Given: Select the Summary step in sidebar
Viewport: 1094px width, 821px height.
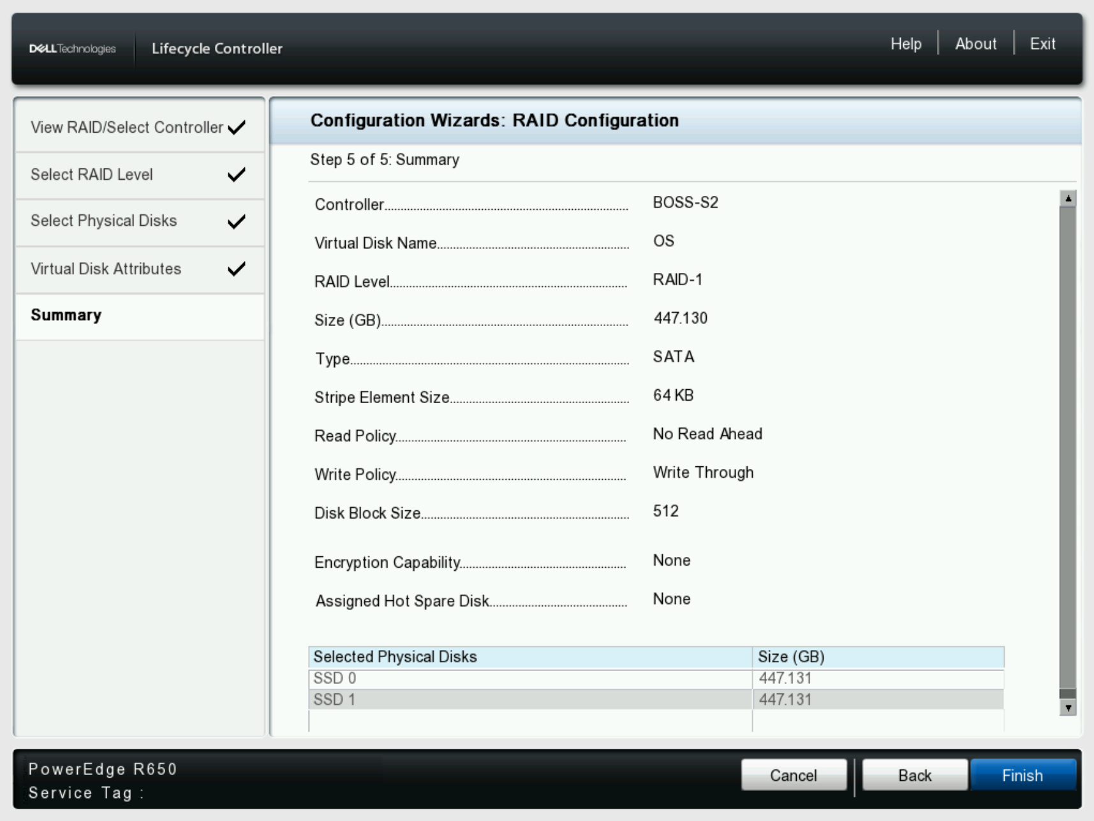Looking at the screenshot, I should [x=66, y=315].
